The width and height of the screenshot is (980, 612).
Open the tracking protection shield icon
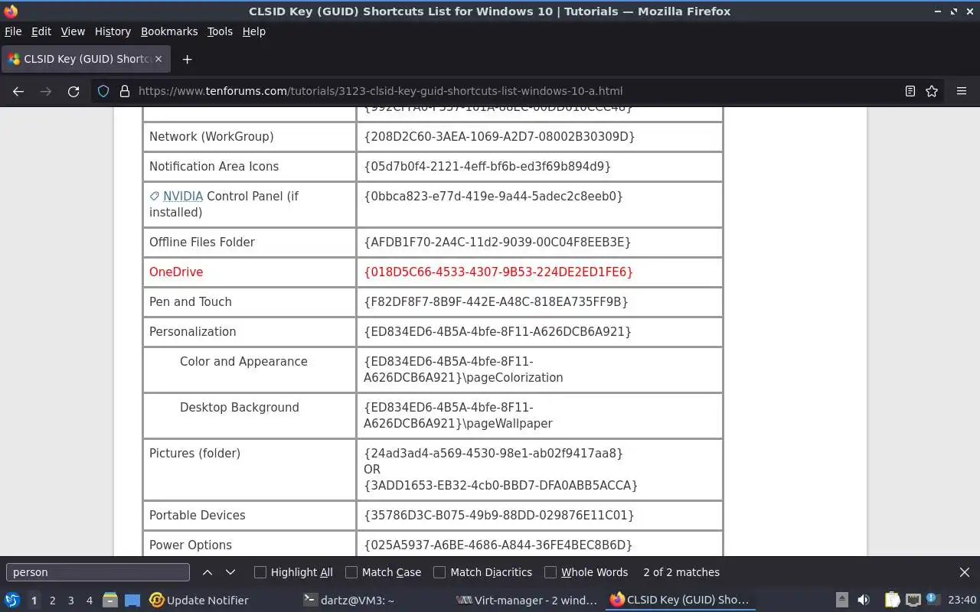pyautogui.click(x=103, y=91)
